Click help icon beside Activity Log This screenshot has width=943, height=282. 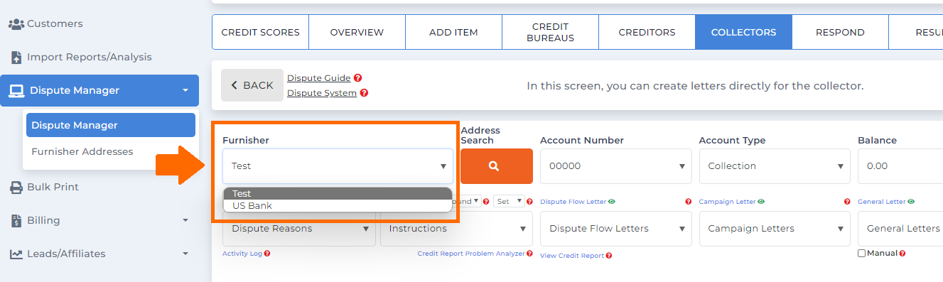267,254
